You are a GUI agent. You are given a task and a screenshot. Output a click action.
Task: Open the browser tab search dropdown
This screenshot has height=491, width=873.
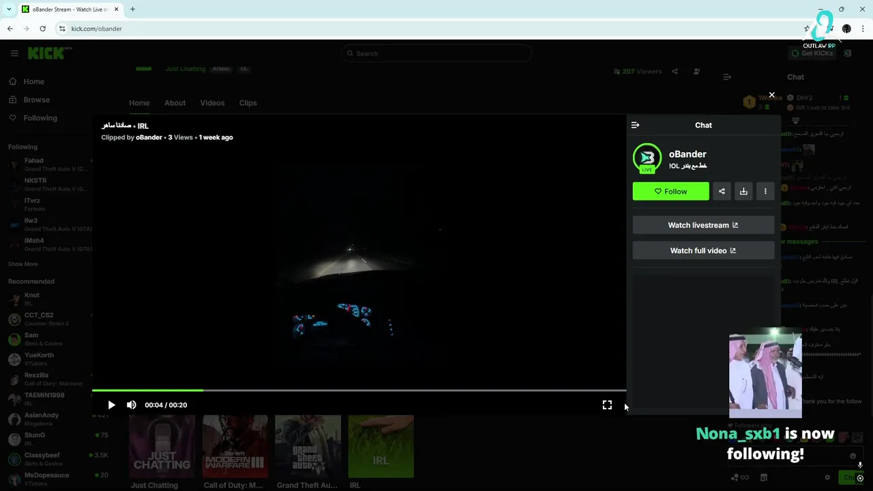click(8, 10)
